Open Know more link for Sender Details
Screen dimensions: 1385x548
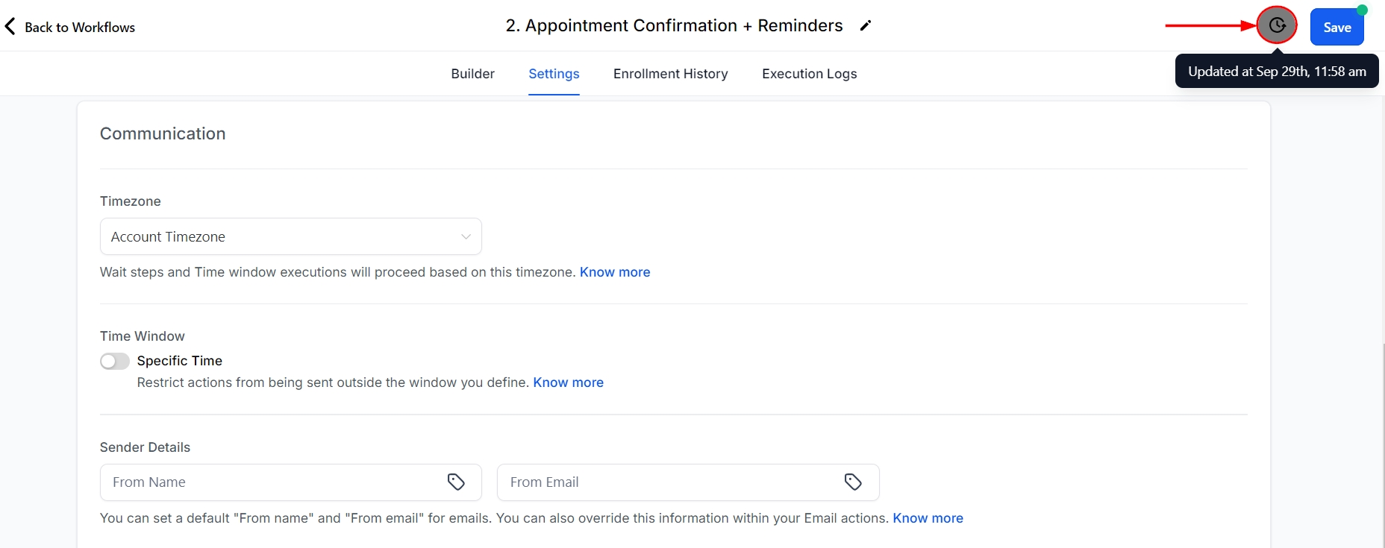tap(928, 518)
